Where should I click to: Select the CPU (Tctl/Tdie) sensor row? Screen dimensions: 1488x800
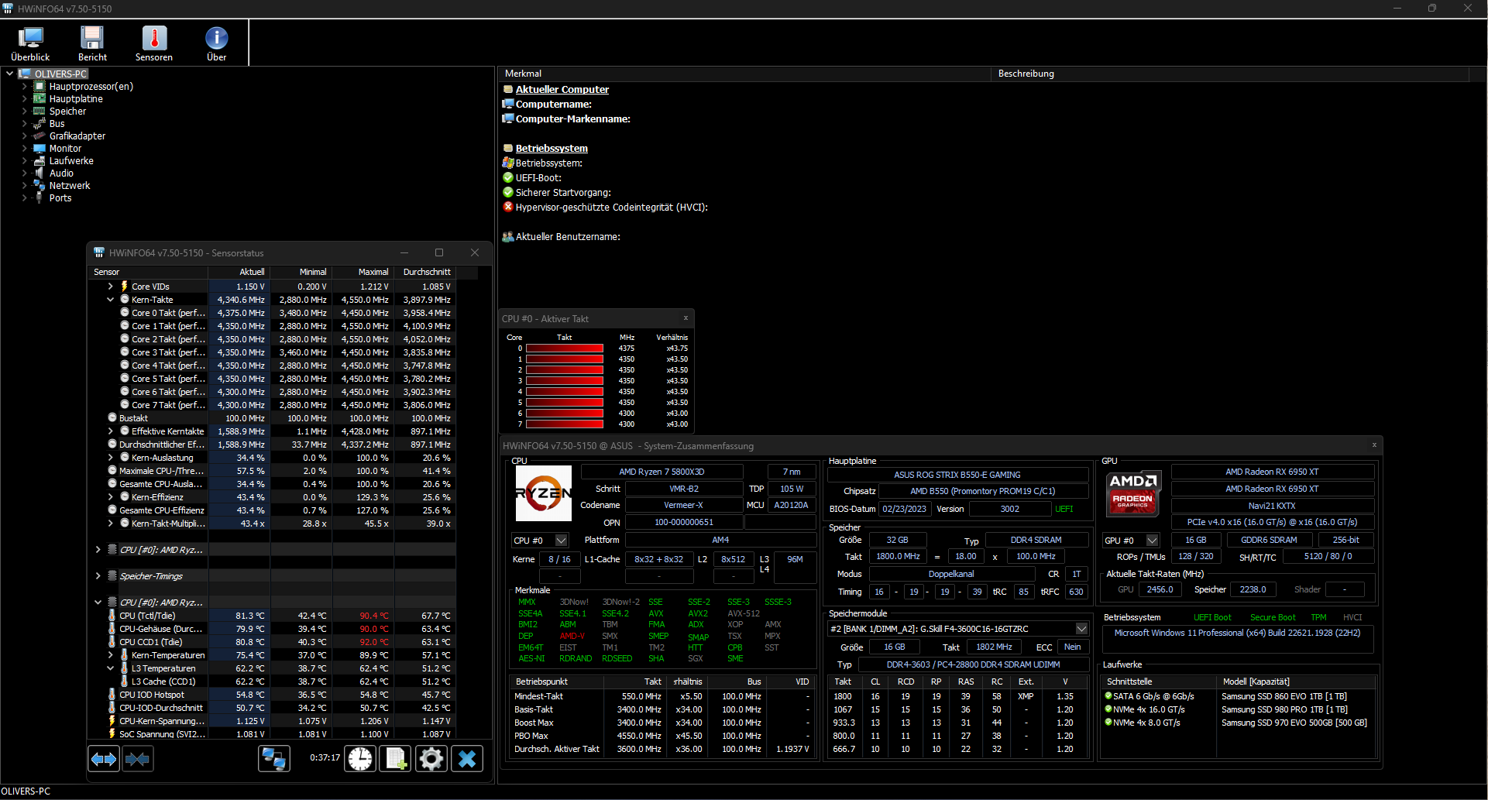(x=272, y=616)
